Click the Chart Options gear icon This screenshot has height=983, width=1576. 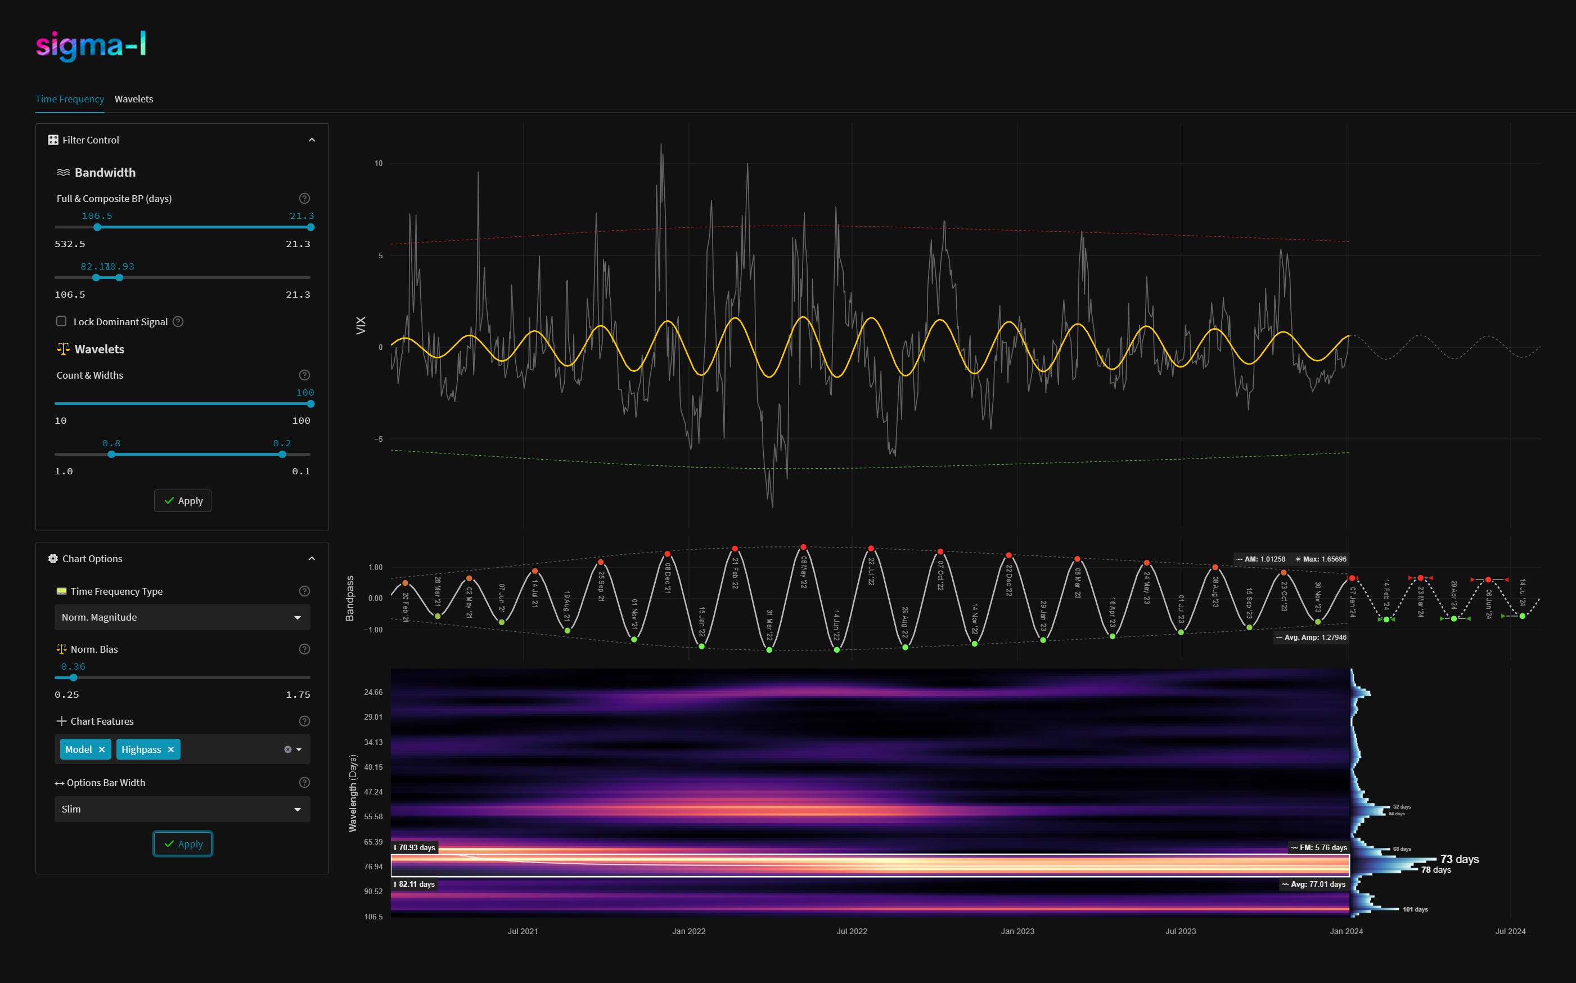[53, 559]
